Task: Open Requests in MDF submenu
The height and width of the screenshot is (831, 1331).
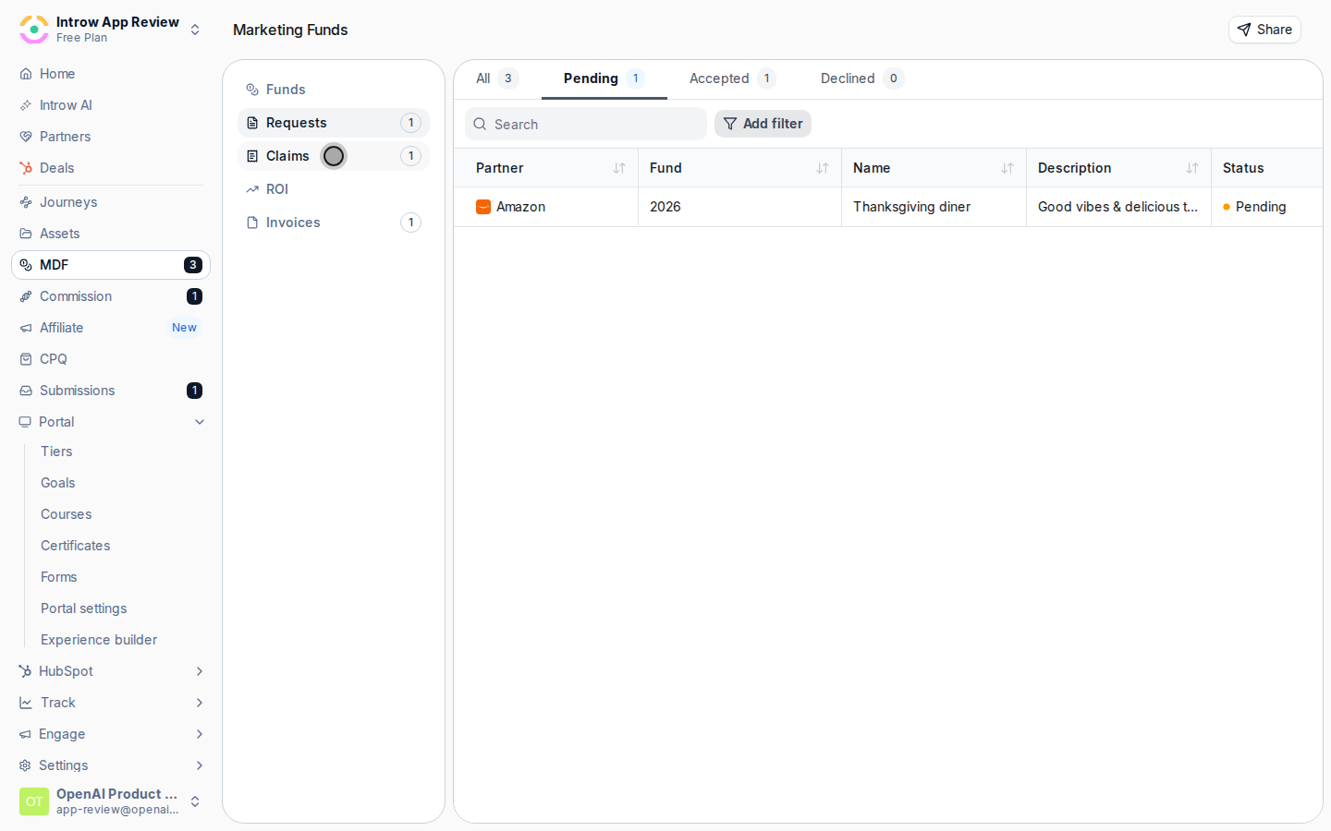Action: click(x=334, y=123)
